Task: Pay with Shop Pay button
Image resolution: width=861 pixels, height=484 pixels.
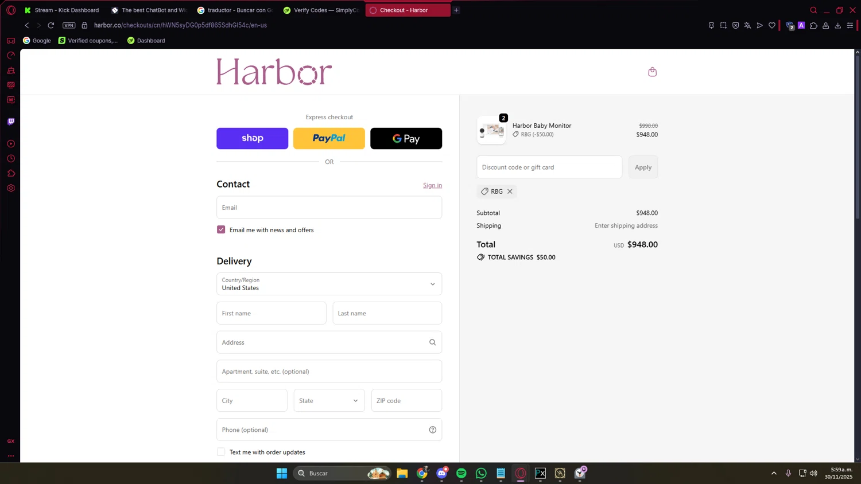Action: click(x=252, y=138)
